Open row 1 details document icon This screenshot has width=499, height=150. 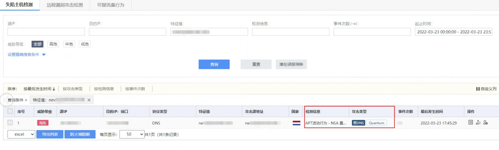(x=470, y=123)
